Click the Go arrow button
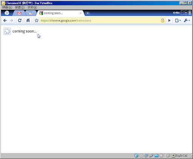The image size is (193, 159). click(169, 20)
